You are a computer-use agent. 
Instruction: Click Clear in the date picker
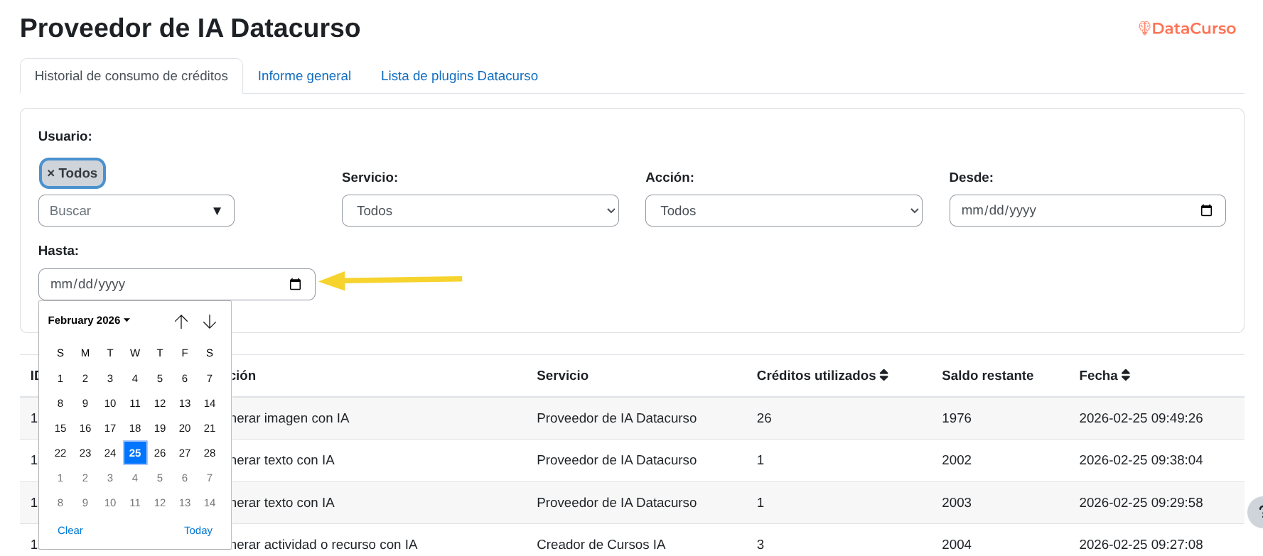(x=70, y=530)
